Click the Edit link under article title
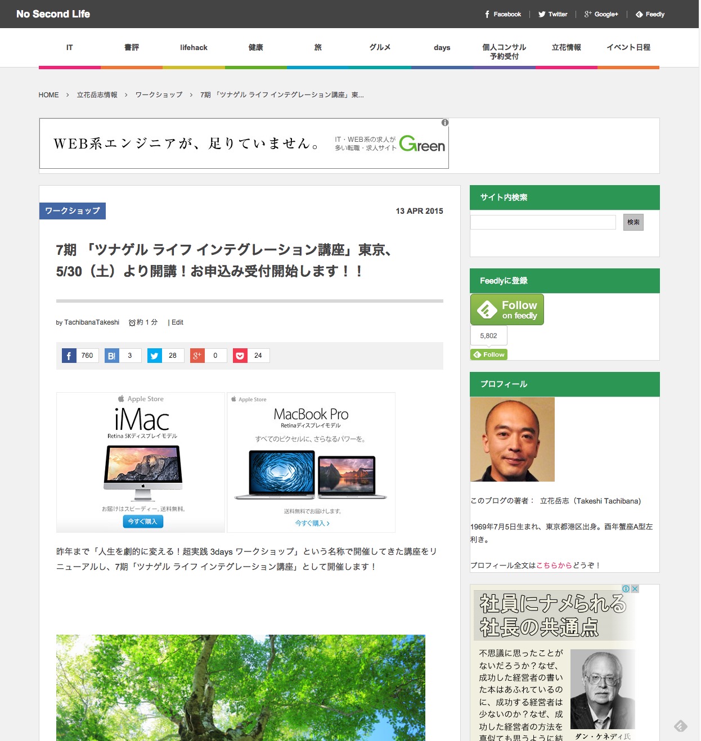 177,322
